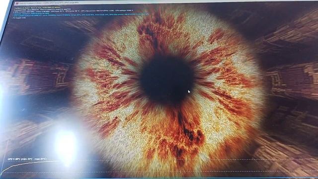
Task: Click the dark center of the furry donut
Action: 167,80
